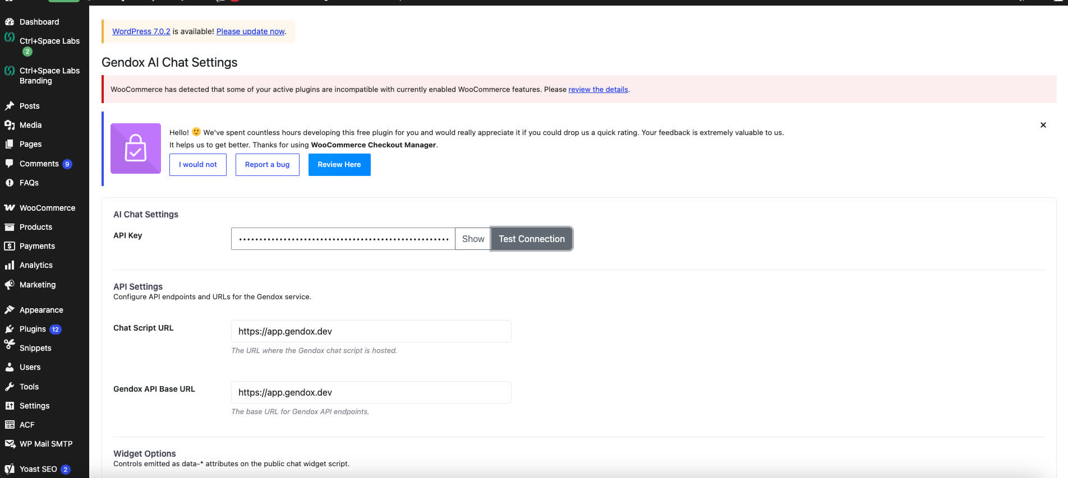The height and width of the screenshot is (478, 1068).
Task: Click the Marketing megaphone icon
Action: [x=10, y=285]
